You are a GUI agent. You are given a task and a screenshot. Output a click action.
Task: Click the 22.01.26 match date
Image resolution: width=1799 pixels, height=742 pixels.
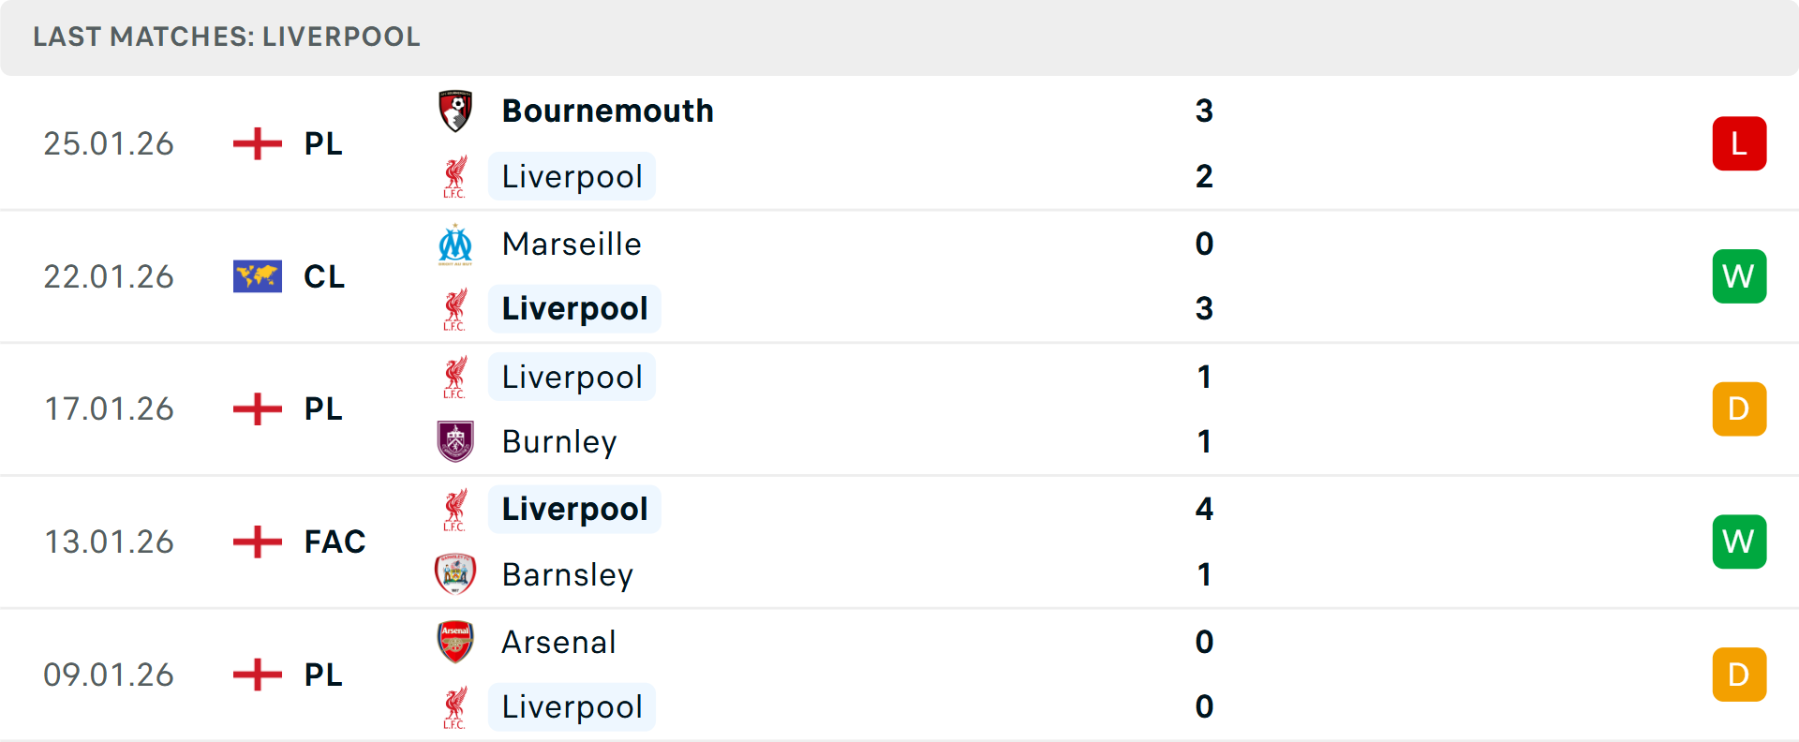click(109, 276)
